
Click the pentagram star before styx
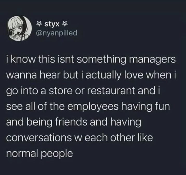coord(39,24)
